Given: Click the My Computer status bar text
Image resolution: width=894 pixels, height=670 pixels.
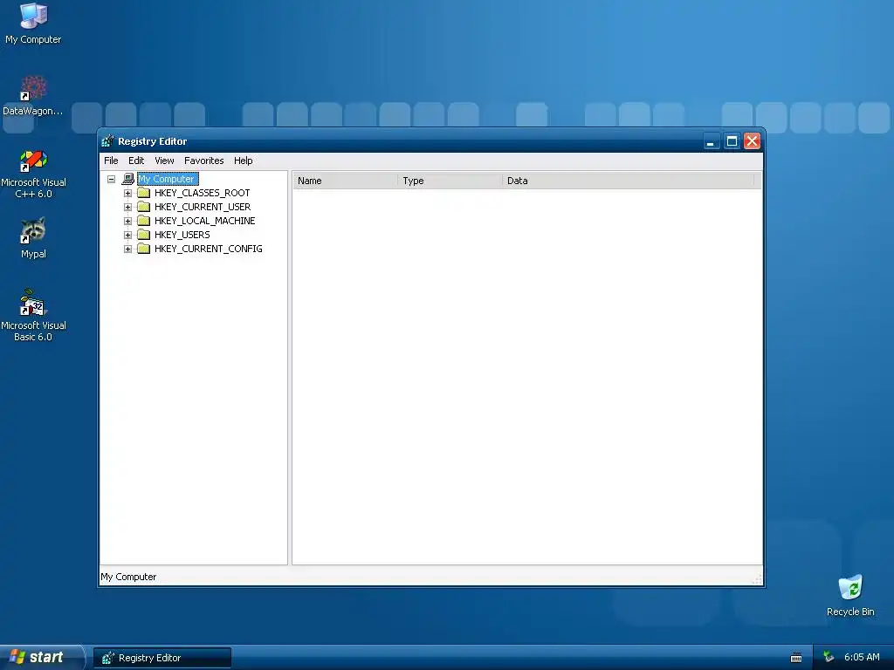Looking at the screenshot, I should [128, 578].
